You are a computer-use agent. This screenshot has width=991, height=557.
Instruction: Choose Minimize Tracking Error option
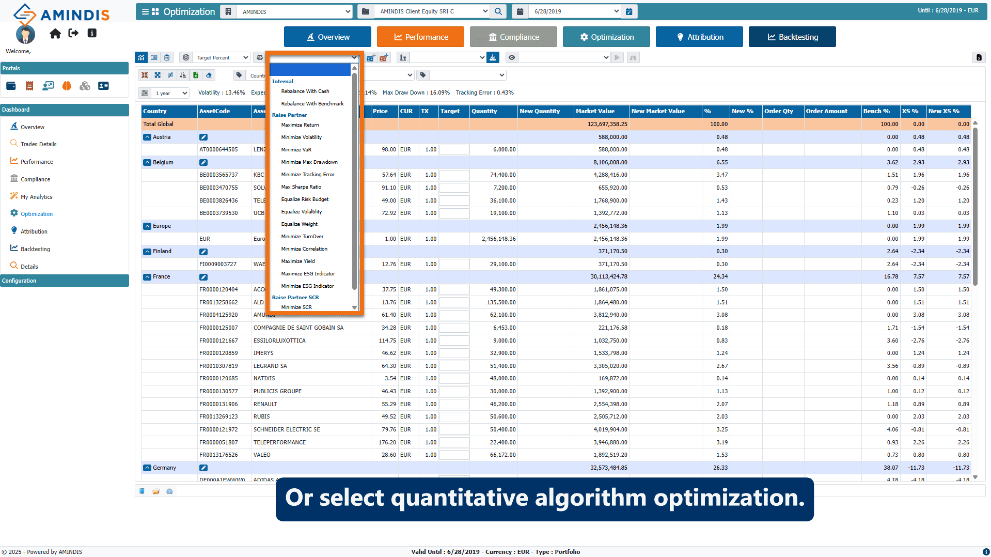pos(307,175)
